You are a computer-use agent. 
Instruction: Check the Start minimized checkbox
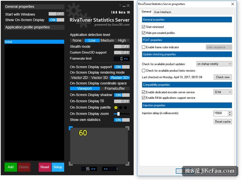click(144, 27)
